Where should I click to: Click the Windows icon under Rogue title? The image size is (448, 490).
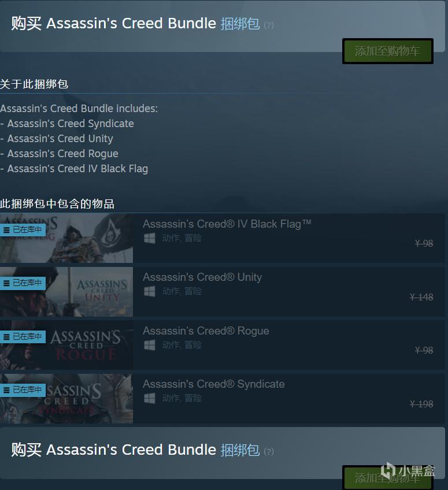tap(150, 346)
